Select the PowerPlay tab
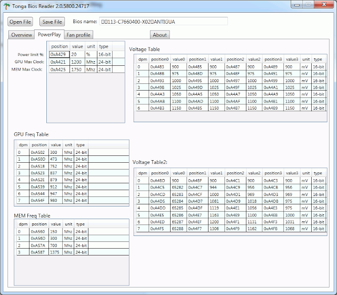337x295 pixels. pos(49,34)
